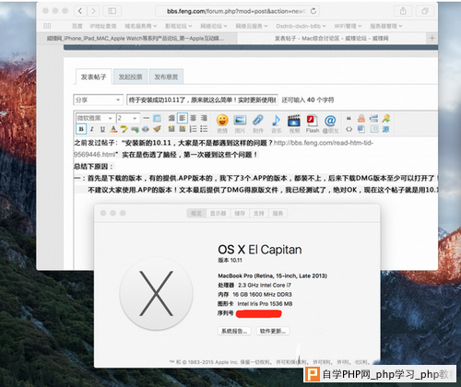461x387 pixels.
Task: Open the 分享 category dropdown
Action: (98, 100)
